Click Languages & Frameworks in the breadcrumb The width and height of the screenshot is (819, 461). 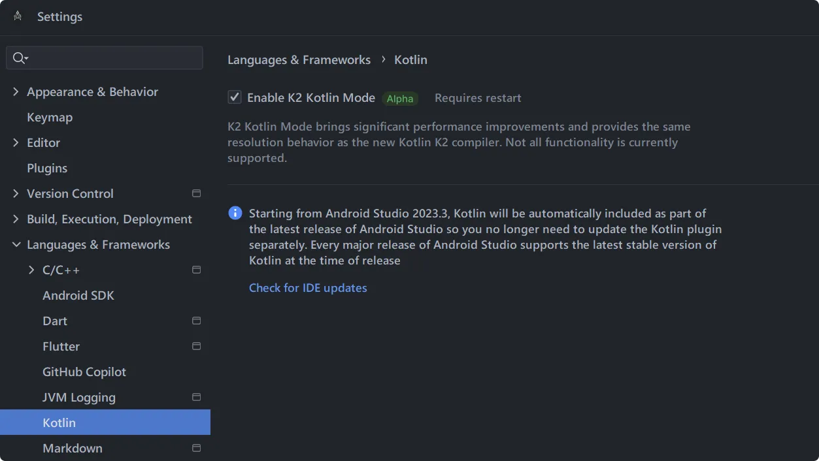(299, 60)
